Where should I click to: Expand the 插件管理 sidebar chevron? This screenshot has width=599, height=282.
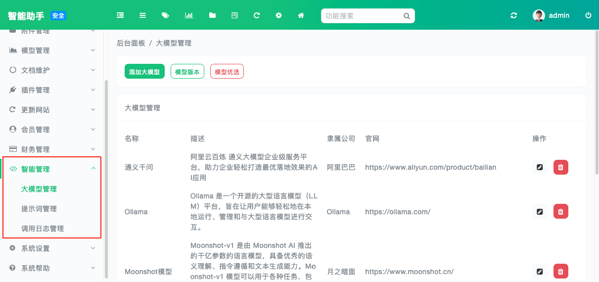pos(93,90)
